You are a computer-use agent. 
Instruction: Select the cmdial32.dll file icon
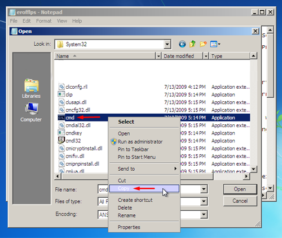coord(61,125)
